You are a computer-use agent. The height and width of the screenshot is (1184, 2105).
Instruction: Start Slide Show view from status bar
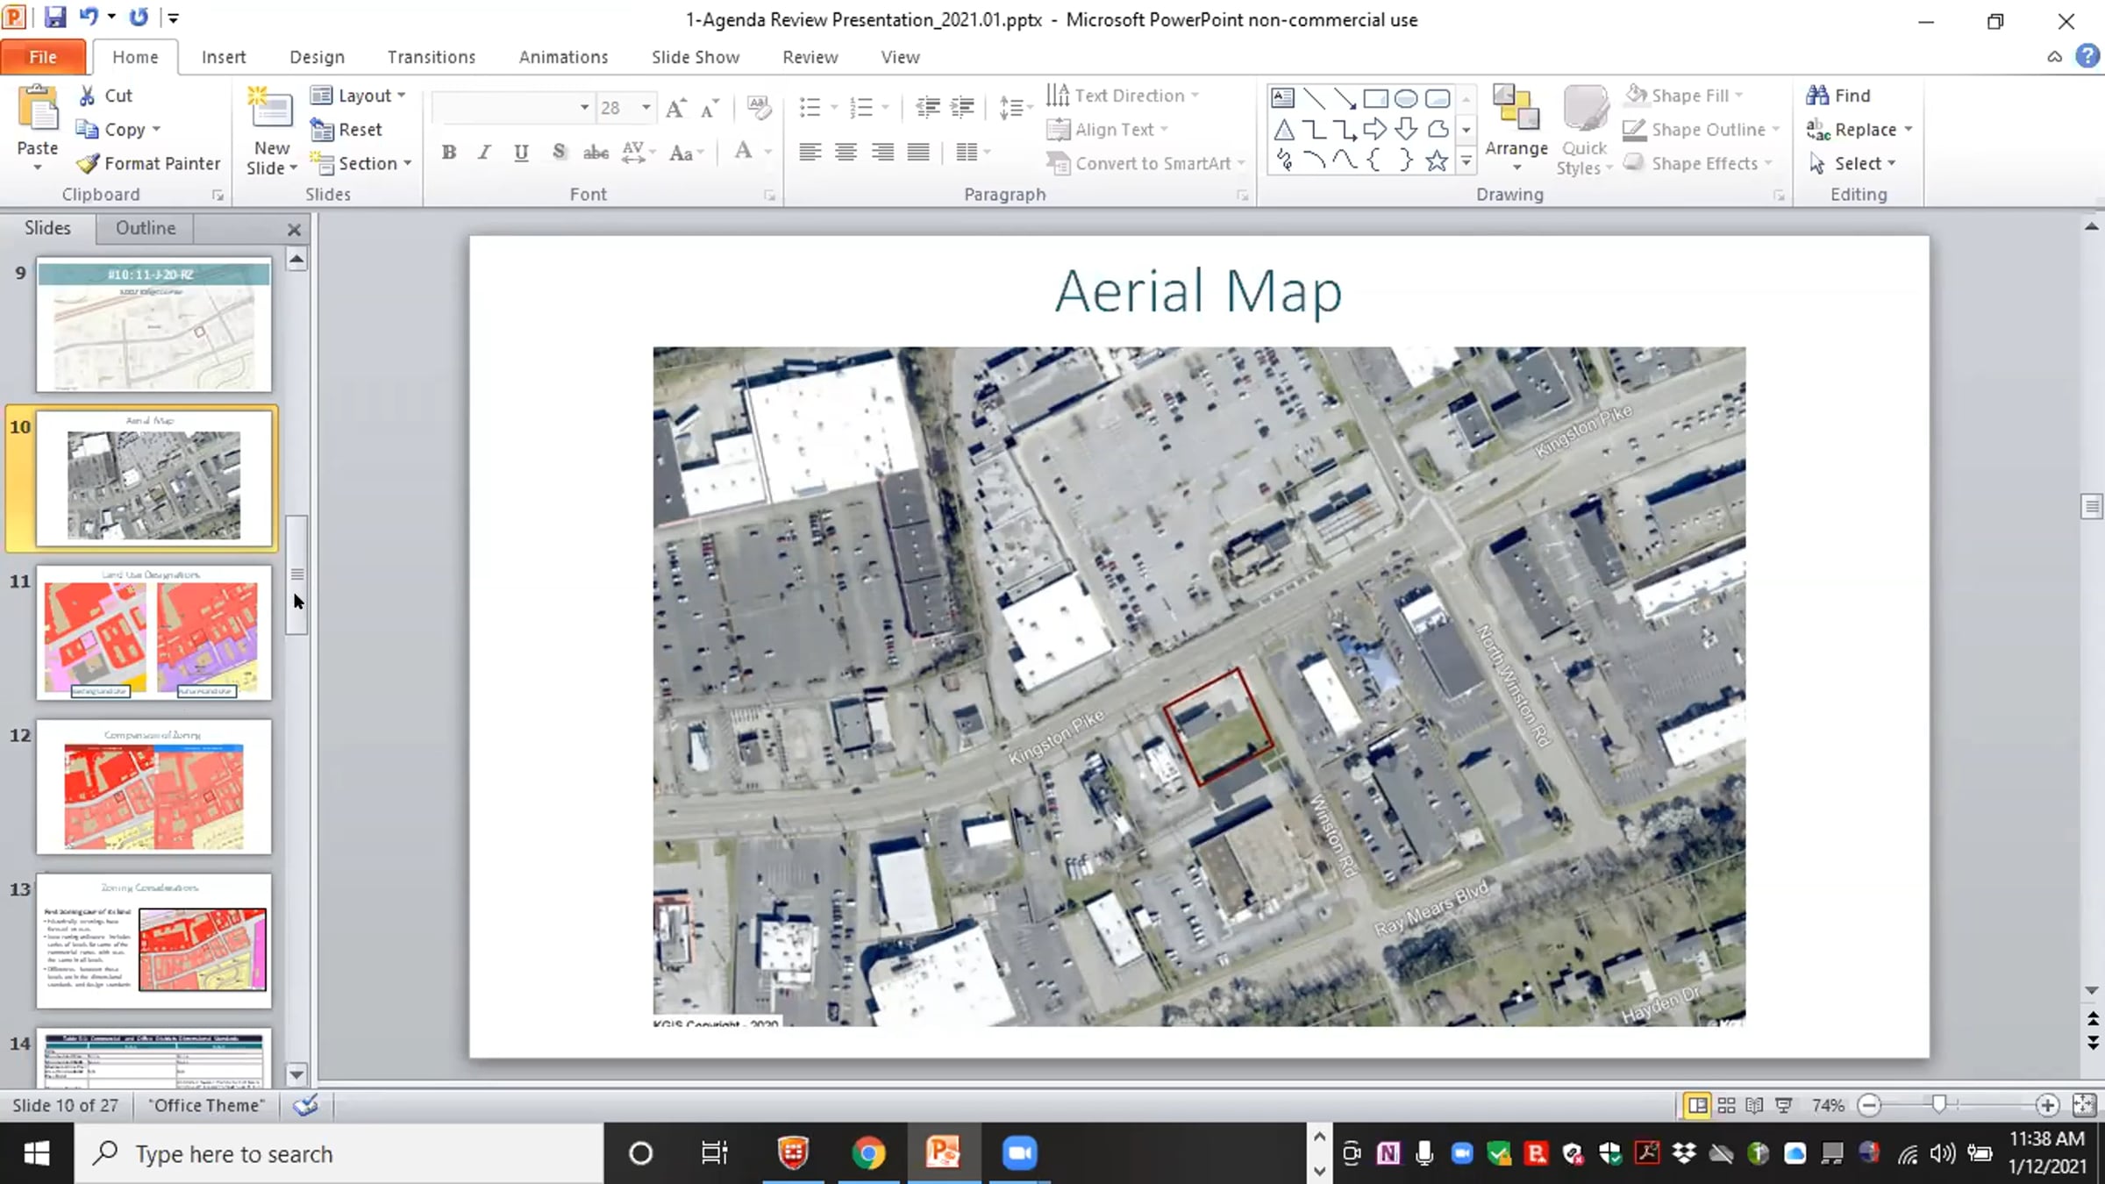click(x=1783, y=1105)
